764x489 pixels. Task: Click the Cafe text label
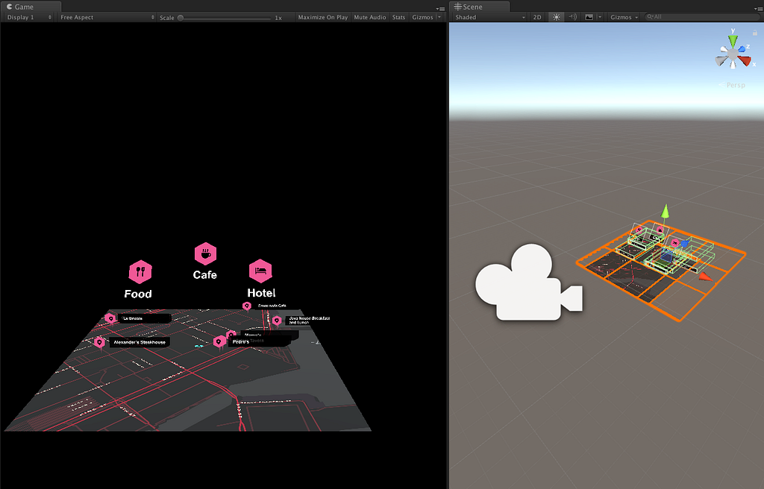tap(204, 275)
